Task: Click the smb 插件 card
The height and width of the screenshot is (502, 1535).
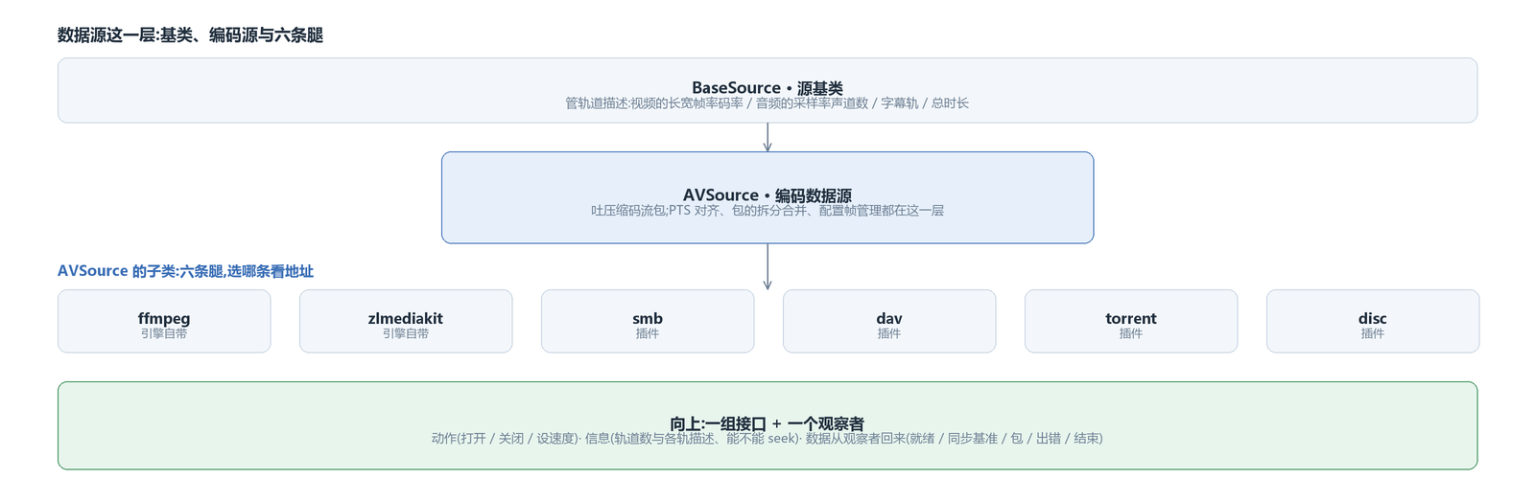Action: [648, 322]
